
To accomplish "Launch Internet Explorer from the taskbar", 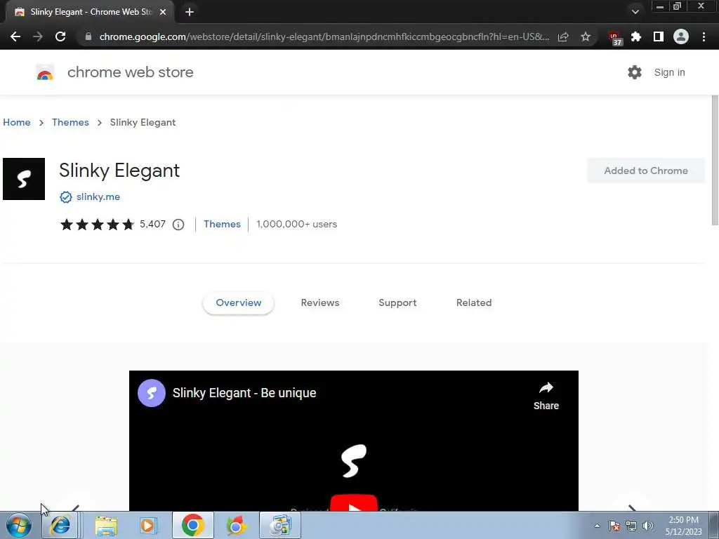I will click(x=60, y=525).
